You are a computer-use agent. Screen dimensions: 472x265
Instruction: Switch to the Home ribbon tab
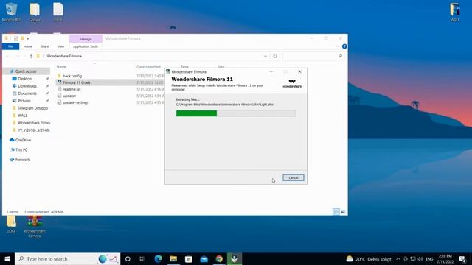click(28, 46)
